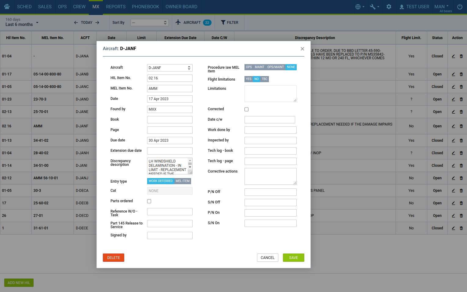Enable the Parts ordered checkbox

(x=149, y=201)
